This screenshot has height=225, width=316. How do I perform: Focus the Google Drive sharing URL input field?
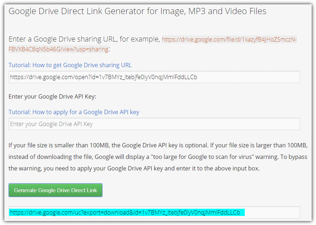coord(154,77)
